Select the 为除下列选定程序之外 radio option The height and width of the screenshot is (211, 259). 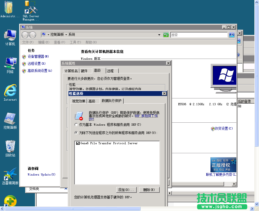pos(76,133)
